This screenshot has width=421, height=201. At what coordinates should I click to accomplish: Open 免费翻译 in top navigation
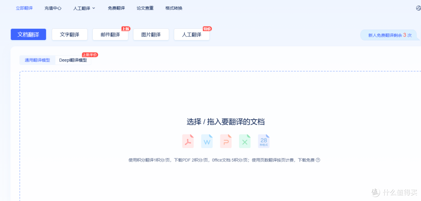click(x=116, y=8)
